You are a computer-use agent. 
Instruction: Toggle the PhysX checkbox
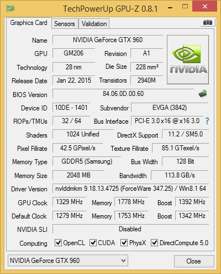(124, 242)
